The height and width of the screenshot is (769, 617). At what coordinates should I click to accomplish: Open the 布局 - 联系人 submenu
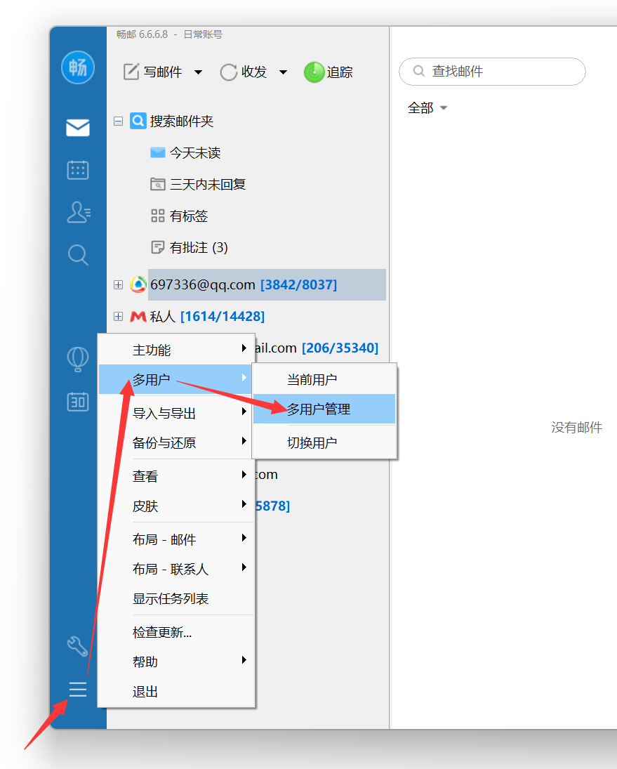(176, 569)
